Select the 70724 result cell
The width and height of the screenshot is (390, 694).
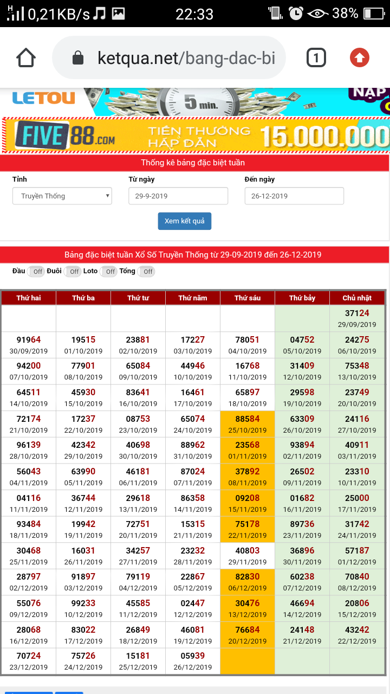29,661
